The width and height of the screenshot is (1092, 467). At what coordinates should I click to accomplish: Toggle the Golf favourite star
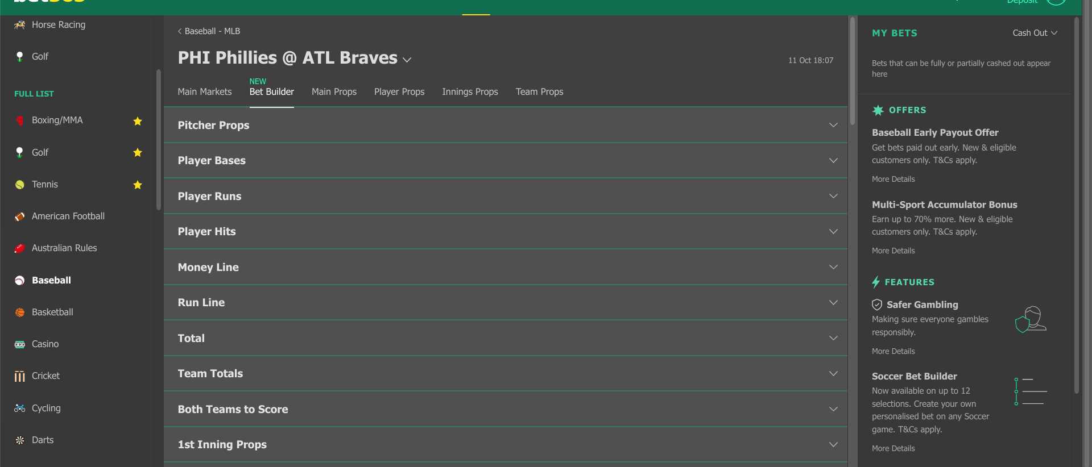tap(138, 152)
